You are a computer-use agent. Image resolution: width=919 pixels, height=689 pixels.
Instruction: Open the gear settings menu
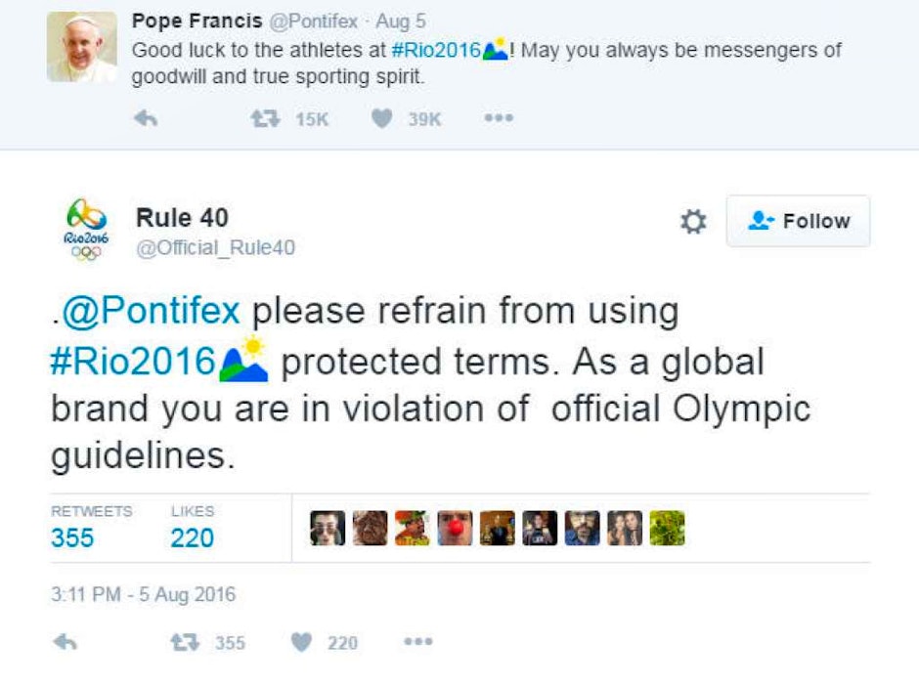pyautogui.click(x=693, y=222)
